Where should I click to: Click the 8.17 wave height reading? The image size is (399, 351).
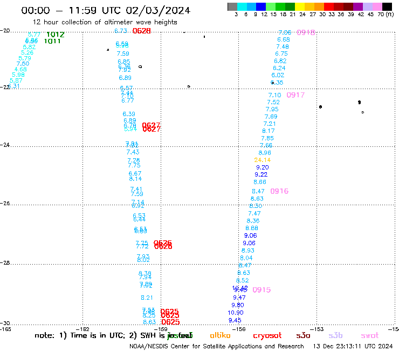(x=269, y=131)
